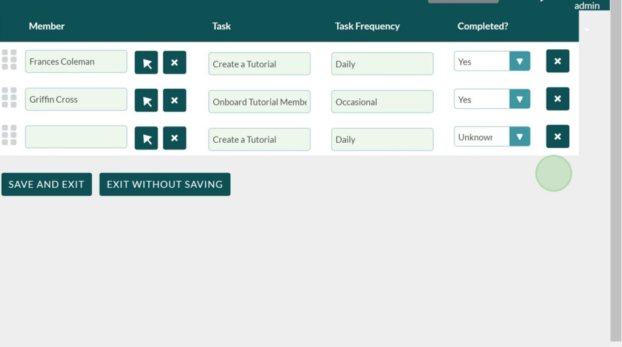The height and width of the screenshot is (347, 622).
Task: Open Completed dropdown for Frances Coleman
Action: click(x=519, y=61)
